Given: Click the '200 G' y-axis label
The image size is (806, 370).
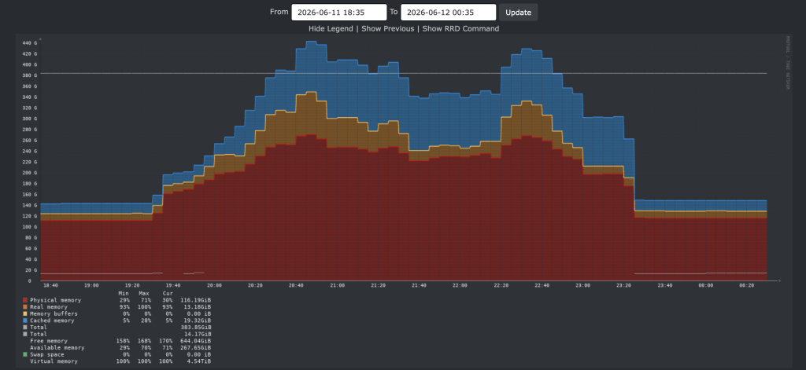Looking at the screenshot, I should tap(29, 173).
